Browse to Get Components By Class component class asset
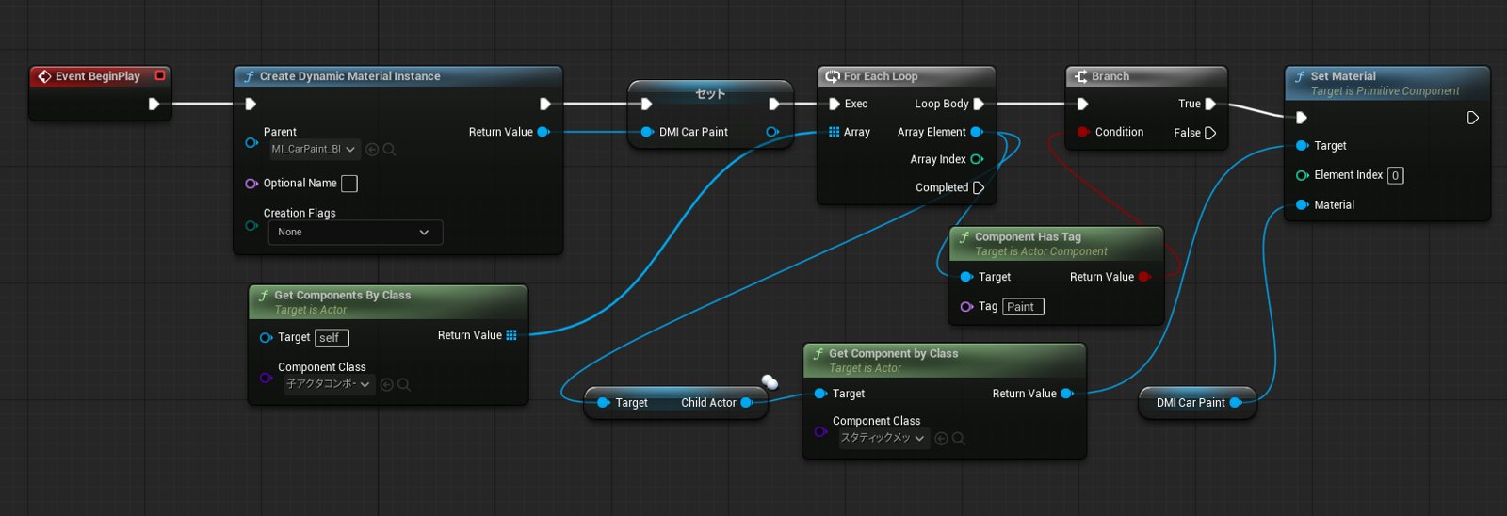This screenshot has height=516, width=1507. pos(404,384)
